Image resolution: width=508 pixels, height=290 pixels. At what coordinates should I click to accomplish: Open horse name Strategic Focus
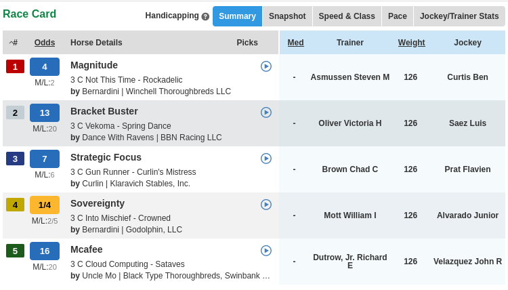click(x=106, y=157)
